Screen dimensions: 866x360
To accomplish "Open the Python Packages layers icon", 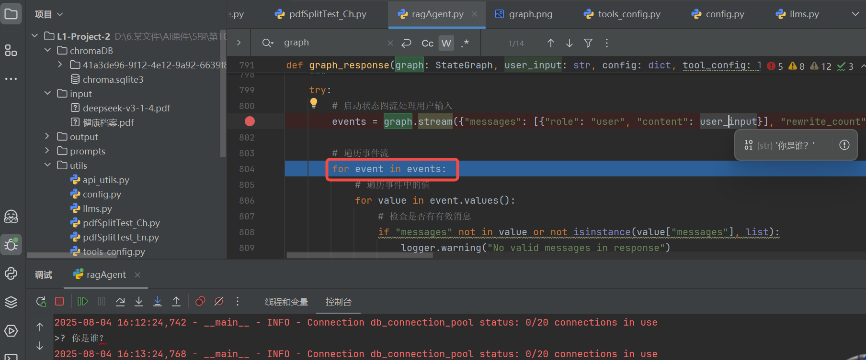I will tap(11, 302).
